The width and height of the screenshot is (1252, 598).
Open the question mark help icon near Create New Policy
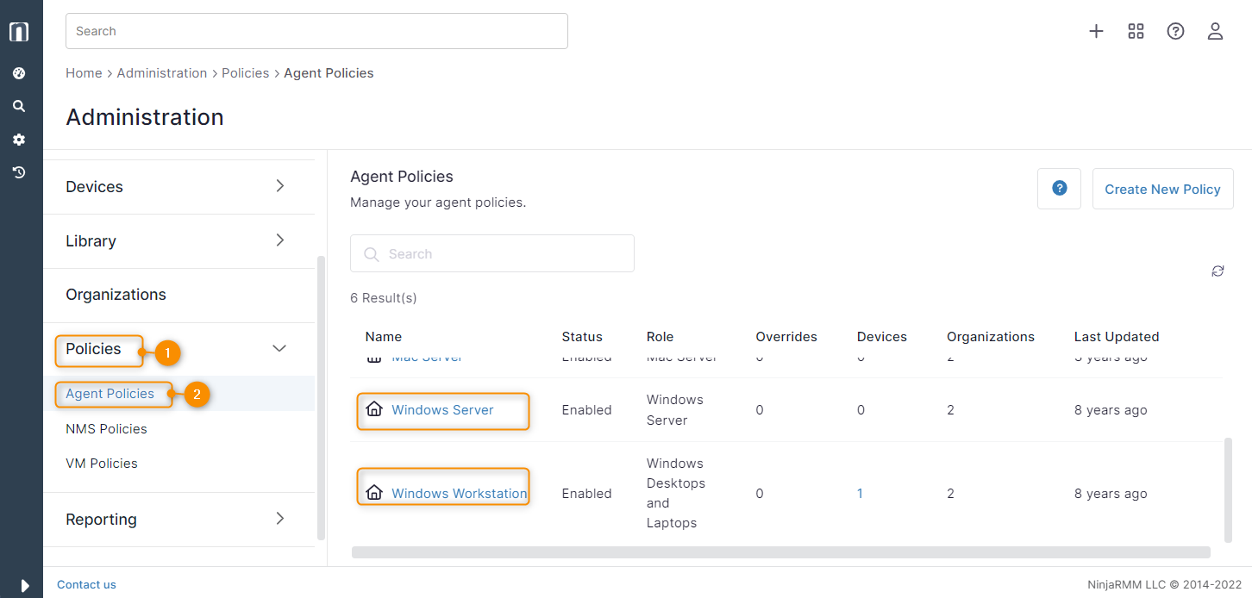point(1059,188)
